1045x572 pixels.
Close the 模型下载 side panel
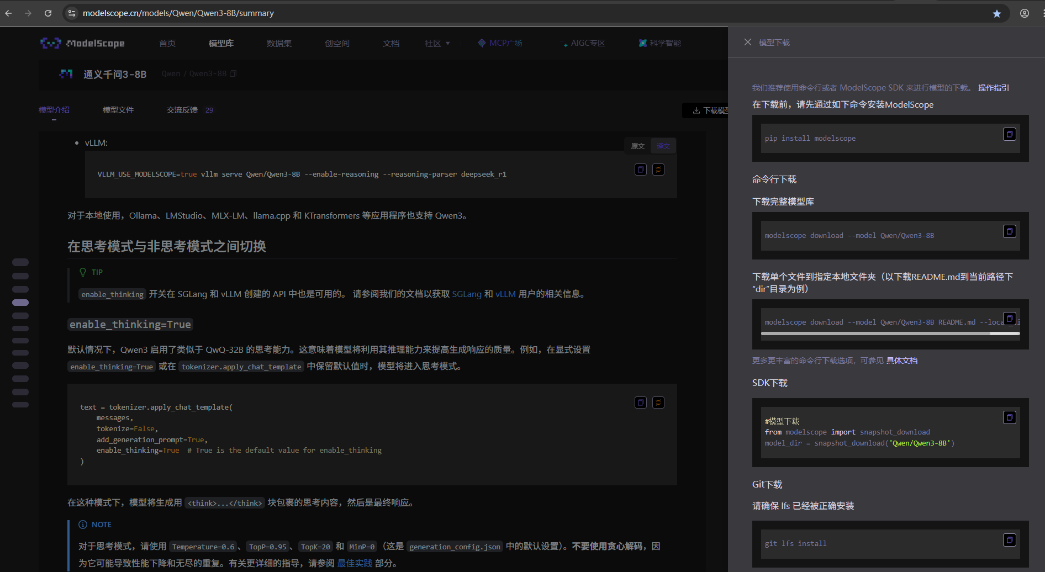point(748,42)
